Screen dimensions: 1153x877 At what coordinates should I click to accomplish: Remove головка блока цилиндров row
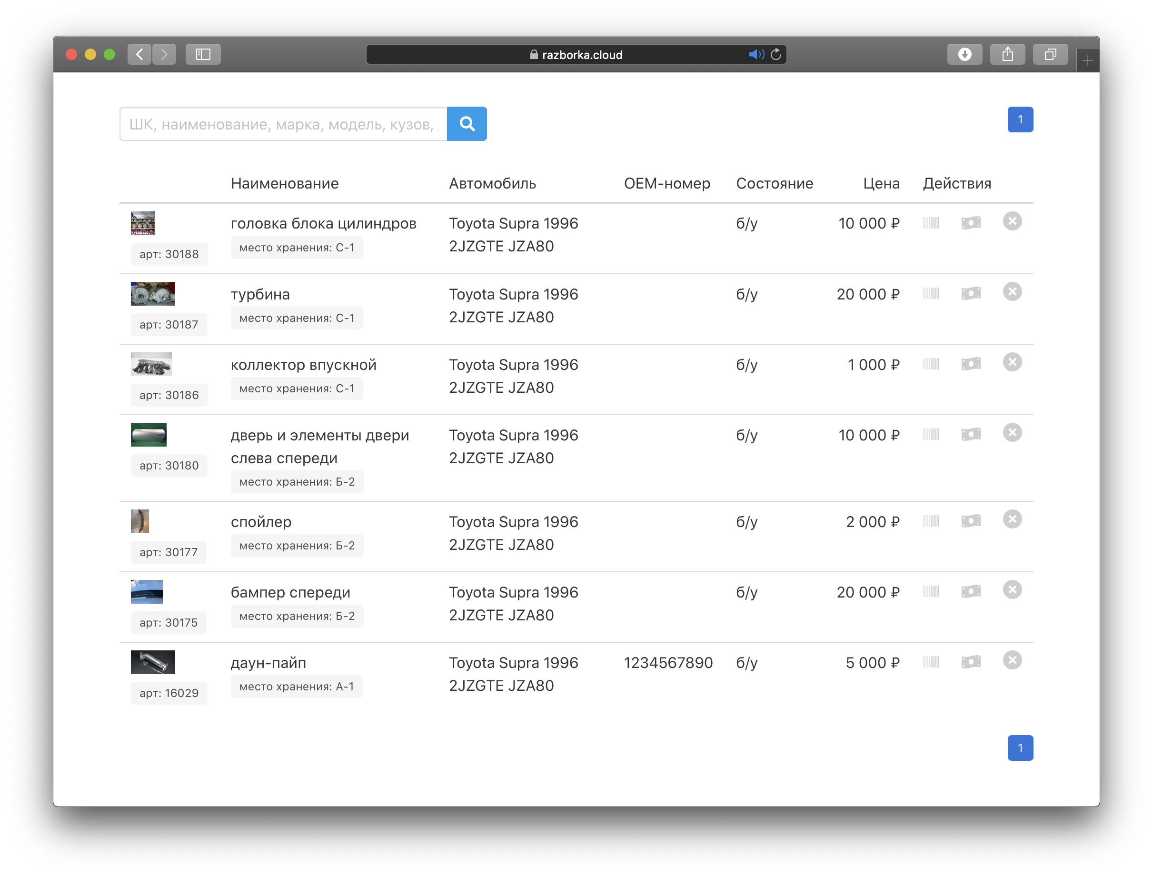1012,221
